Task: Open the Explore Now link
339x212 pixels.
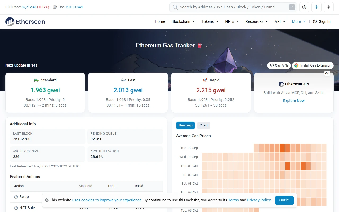Action: pyautogui.click(x=294, y=101)
